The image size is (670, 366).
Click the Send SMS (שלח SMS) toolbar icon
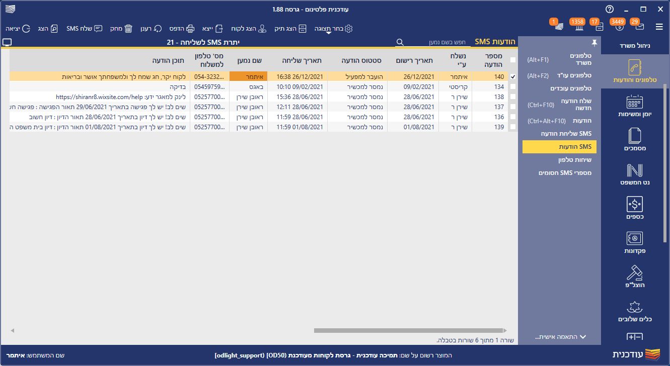pos(98,29)
